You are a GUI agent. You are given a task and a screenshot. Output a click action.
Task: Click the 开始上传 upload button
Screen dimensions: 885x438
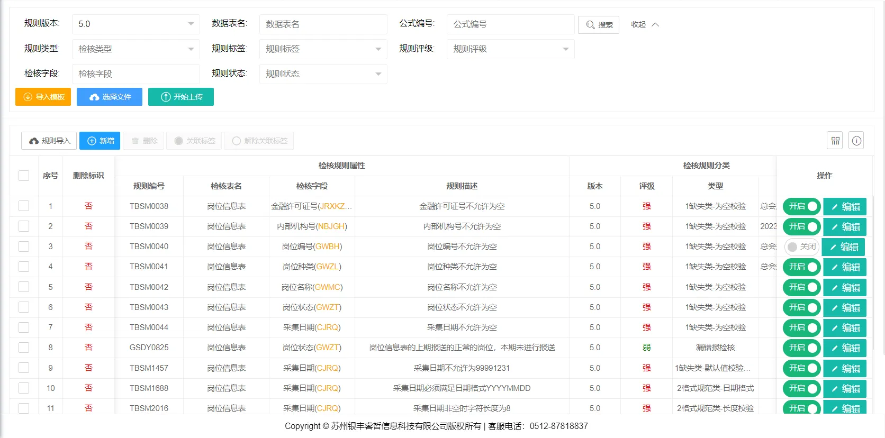pyautogui.click(x=181, y=97)
